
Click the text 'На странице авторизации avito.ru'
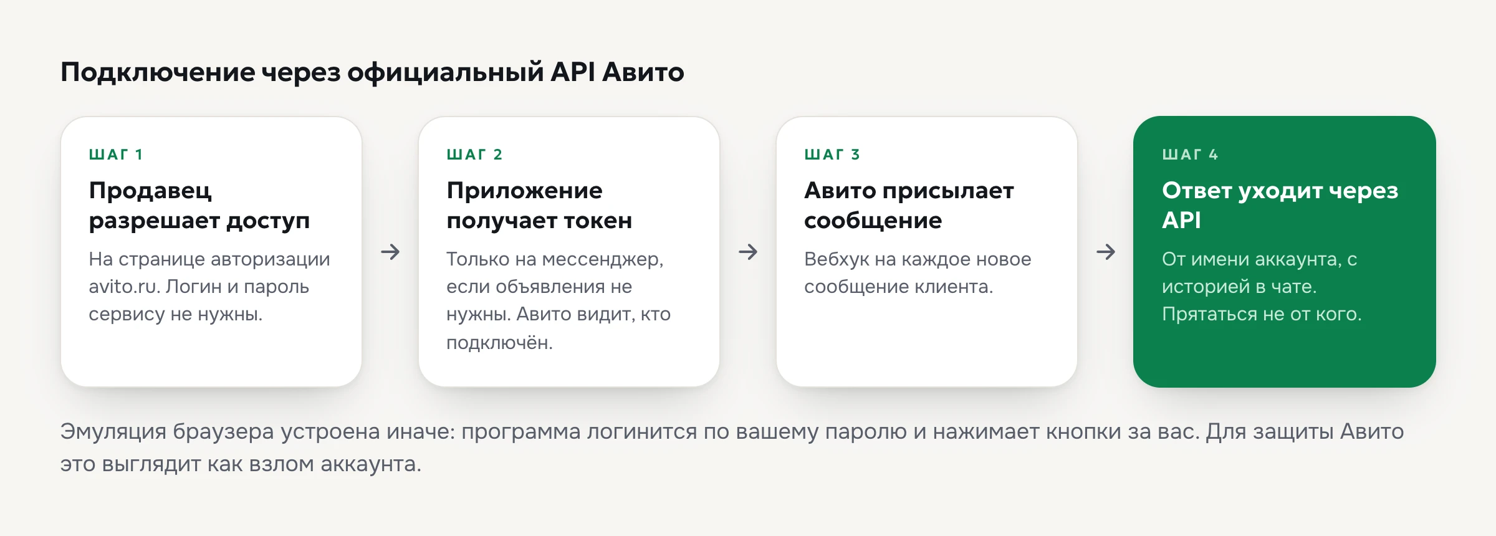[209, 272]
